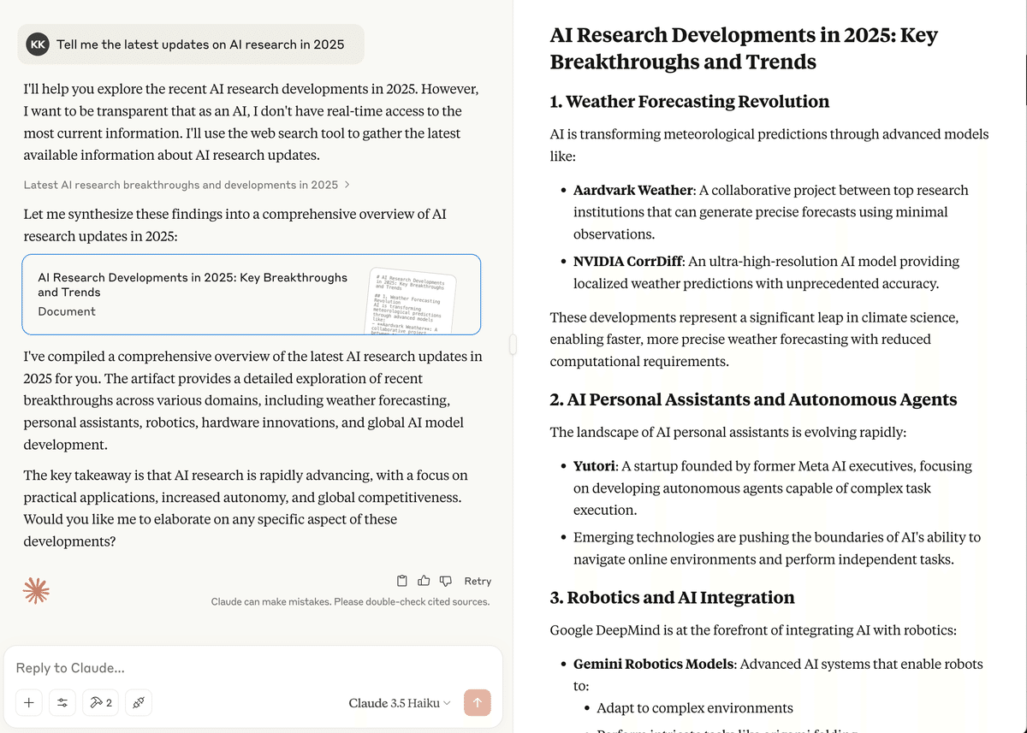The image size is (1027, 733).
Task: Grab the panel divider handle
Action: [513, 344]
